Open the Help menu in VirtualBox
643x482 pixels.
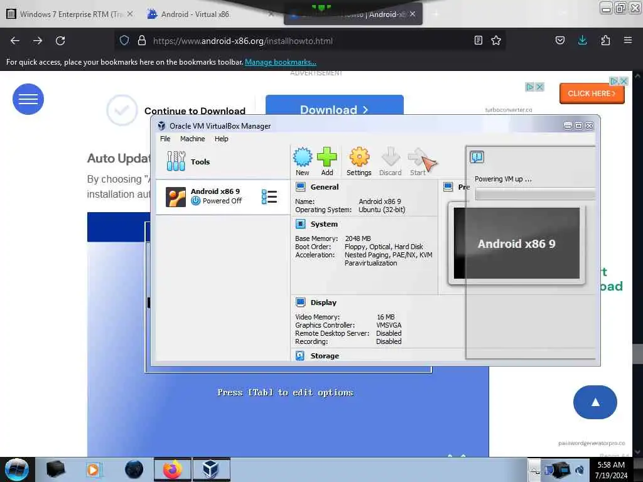pyautogui.click(x=222, y=139)
